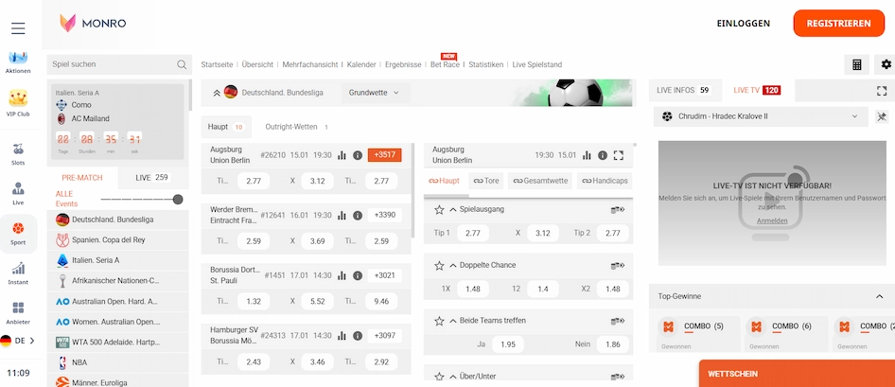Open the bet calculator icon
This screenshot has height=387, width=895.
(857, 64)
